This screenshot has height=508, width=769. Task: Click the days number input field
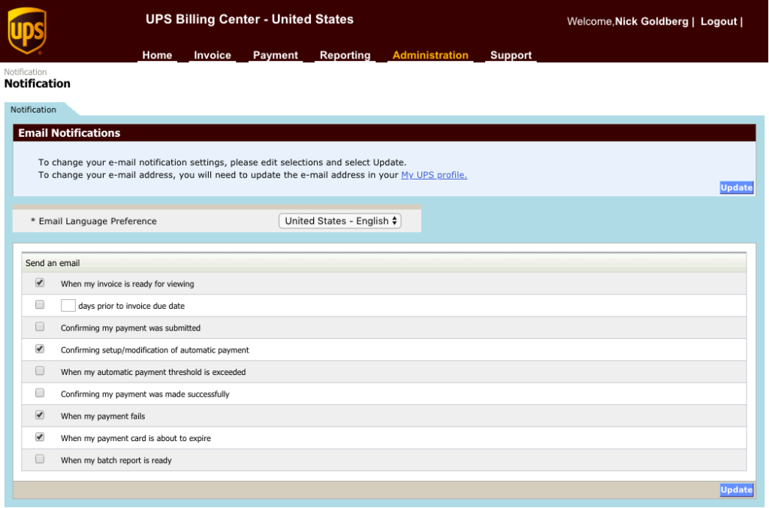[x=68, y=305]
